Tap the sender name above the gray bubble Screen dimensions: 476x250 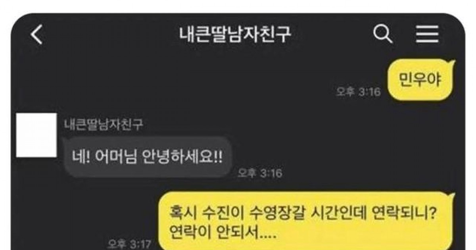[x=104, y=125]
